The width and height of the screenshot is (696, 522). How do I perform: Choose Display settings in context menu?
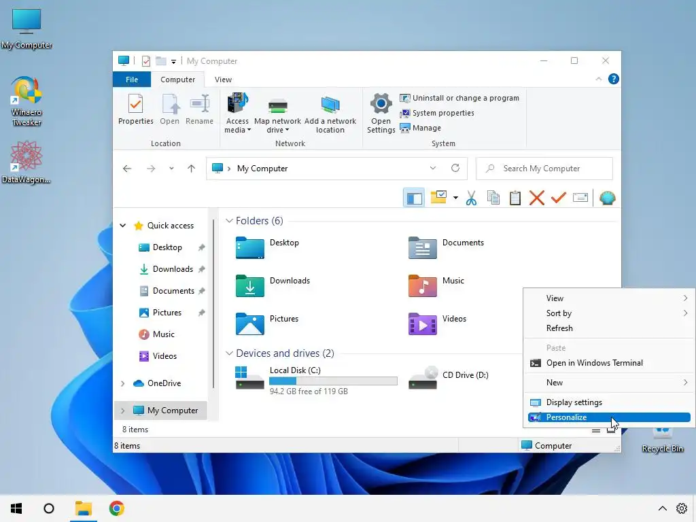pos(609,402)
